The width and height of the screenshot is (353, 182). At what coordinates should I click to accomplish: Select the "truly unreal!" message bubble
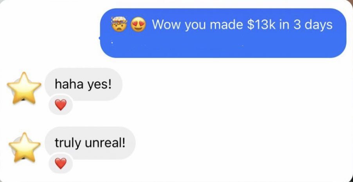pyautogui.click(x=90, y=143)
